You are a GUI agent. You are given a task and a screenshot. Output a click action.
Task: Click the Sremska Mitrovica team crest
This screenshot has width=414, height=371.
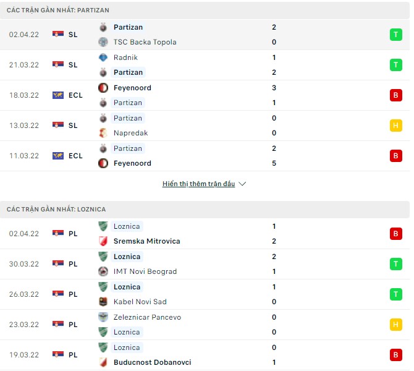click(x=103, y=241)
